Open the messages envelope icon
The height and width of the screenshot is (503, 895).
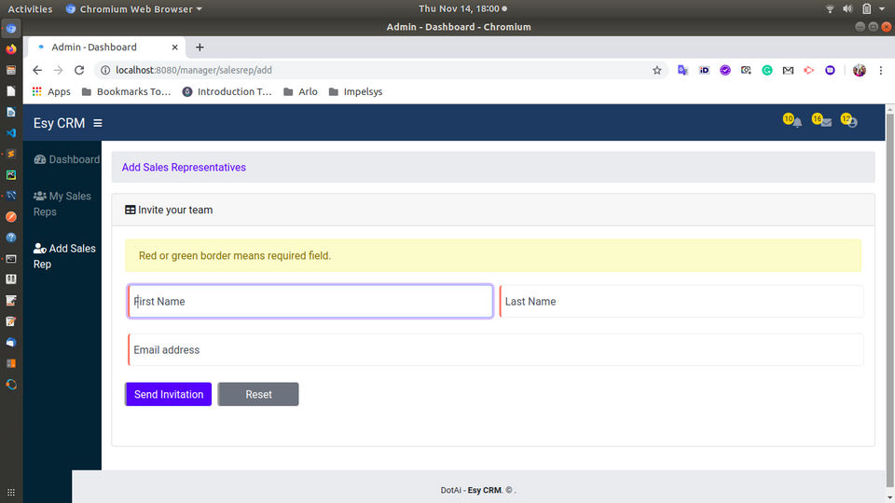point(826,123)
